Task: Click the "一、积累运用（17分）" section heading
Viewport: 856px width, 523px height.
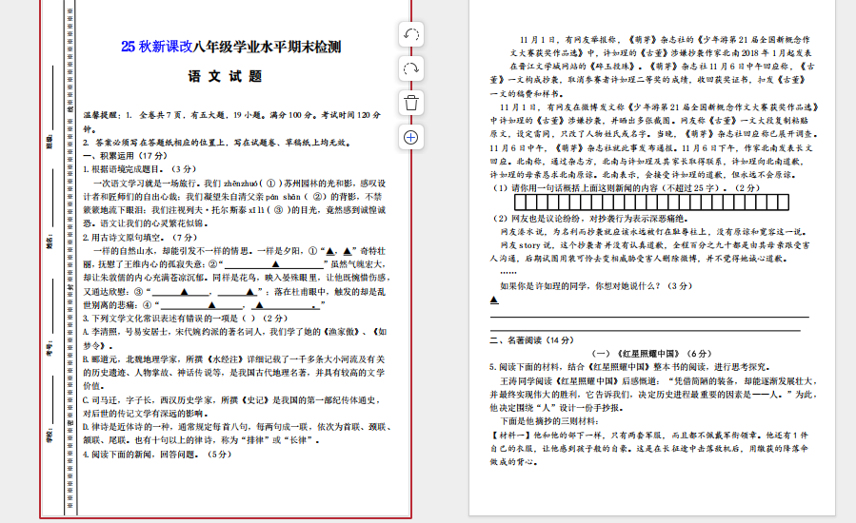Action: point(125,155)
